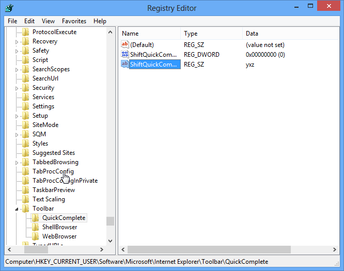Collapse the Toolbar registry key

(17, 209)
